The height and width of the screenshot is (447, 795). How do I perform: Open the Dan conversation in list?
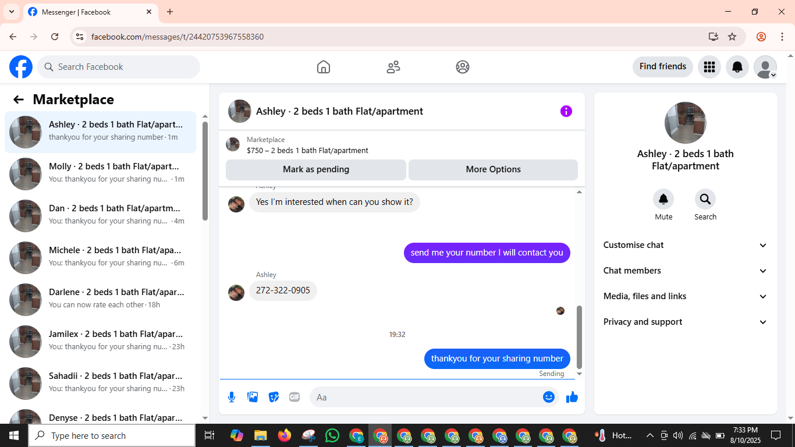pos(100,216)
